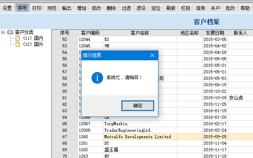Close the 提示信息 dialog
253x158 pixels.
(152, 55)
